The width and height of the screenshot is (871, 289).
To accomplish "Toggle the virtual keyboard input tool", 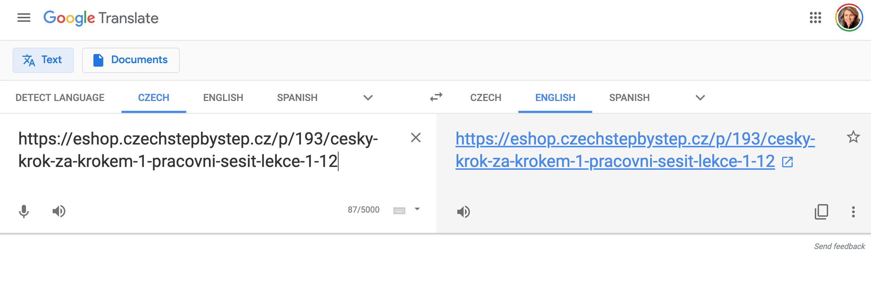I will pos(399,210).
